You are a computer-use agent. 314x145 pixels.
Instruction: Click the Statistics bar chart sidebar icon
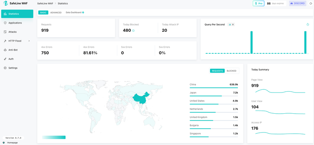tap(5, 14)
